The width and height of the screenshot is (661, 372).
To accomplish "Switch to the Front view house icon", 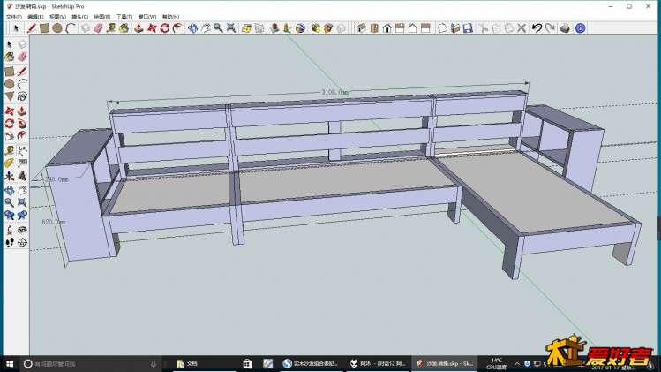I will point(387,28).
